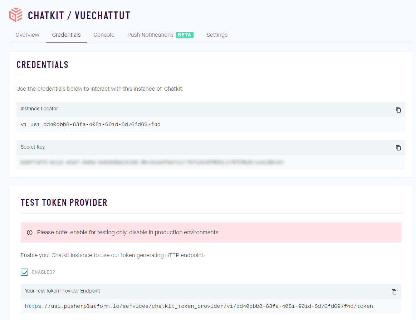The height and width of the screenshot is (320, 416).
Task: Uncheck the ENABLED? checkbox
Action: 24,272
